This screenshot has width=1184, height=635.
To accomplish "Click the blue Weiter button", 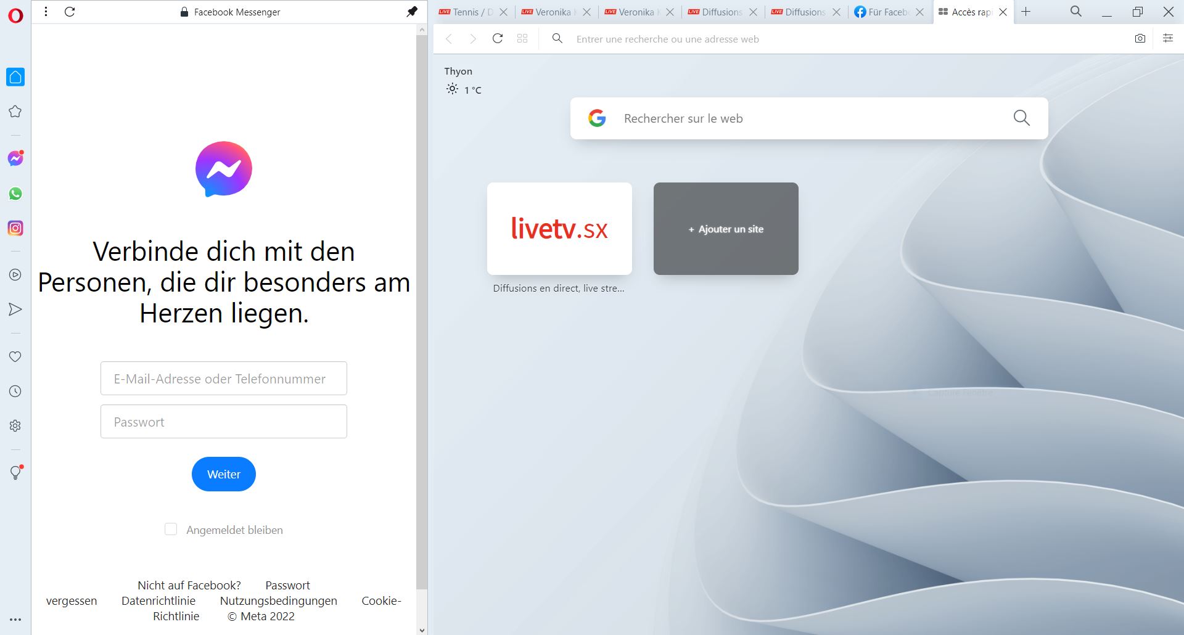I will coord(224,474).
